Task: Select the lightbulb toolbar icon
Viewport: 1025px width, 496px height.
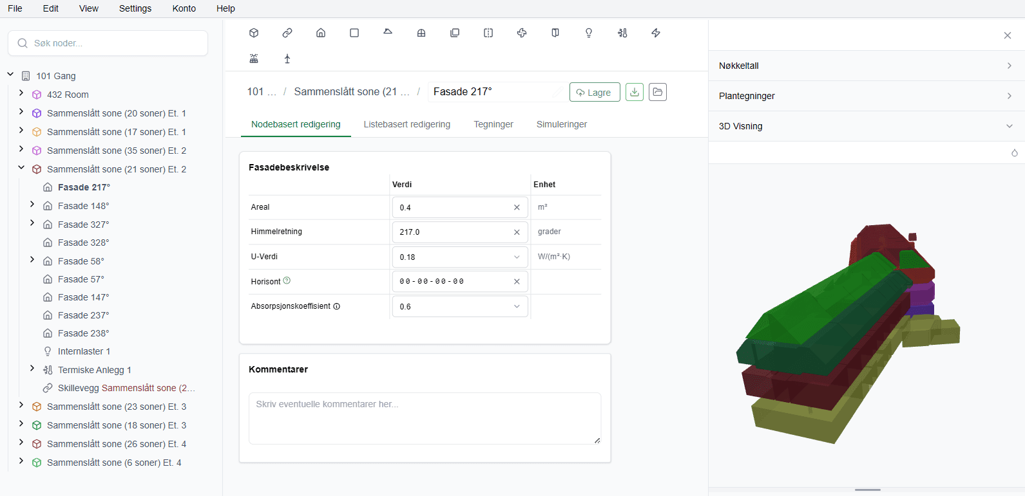Action: coord(589,33)
